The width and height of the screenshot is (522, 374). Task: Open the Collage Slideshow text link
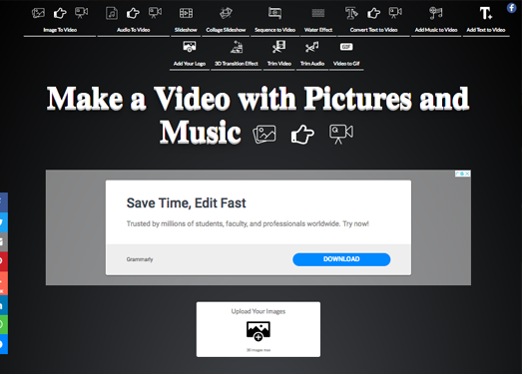[x=226, y=30]
